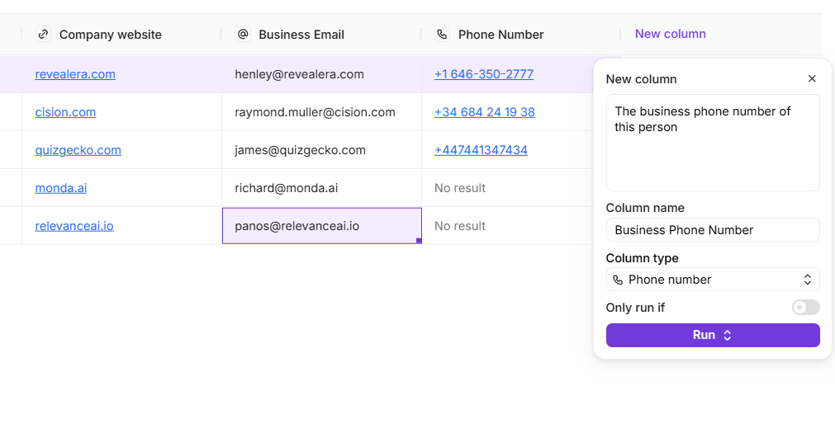
Task: Open the cision.com website link
Action: [x=65, y=112]
